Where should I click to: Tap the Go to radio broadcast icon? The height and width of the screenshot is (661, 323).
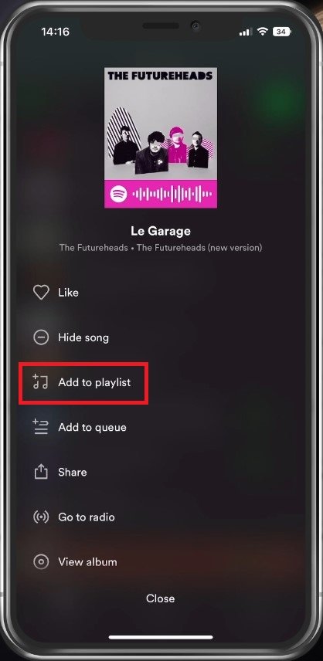[x=41, y=517]
